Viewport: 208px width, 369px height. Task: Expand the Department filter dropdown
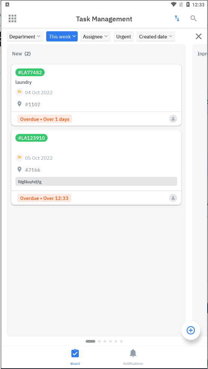coord(25,37)
